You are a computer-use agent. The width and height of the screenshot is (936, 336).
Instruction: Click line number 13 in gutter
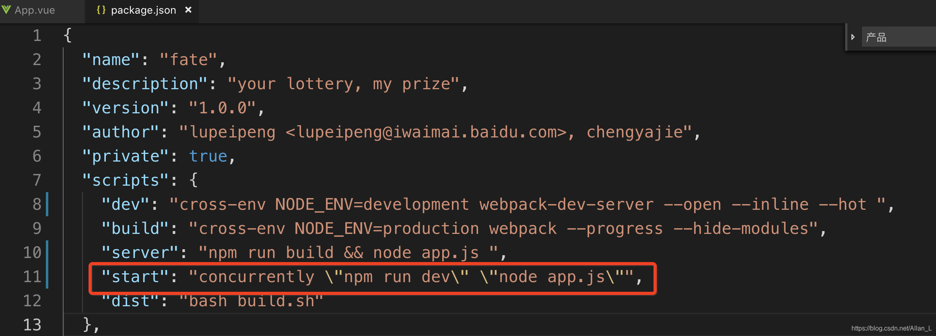point(32,325)
